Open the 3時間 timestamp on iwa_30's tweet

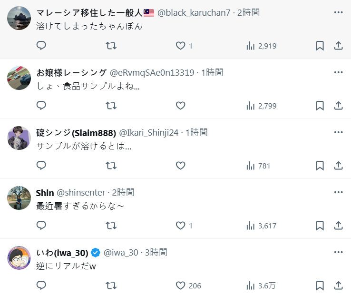[156, 253]
